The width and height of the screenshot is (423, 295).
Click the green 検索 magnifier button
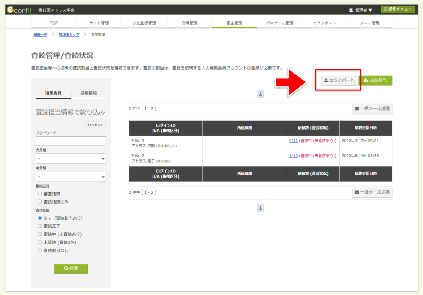tap(71, 268)
